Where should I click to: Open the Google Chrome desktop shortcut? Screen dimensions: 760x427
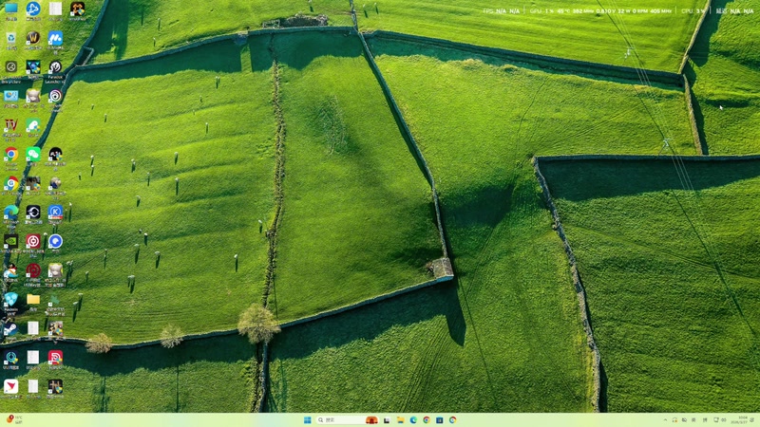pyautogui.click(x=11, y=156)
